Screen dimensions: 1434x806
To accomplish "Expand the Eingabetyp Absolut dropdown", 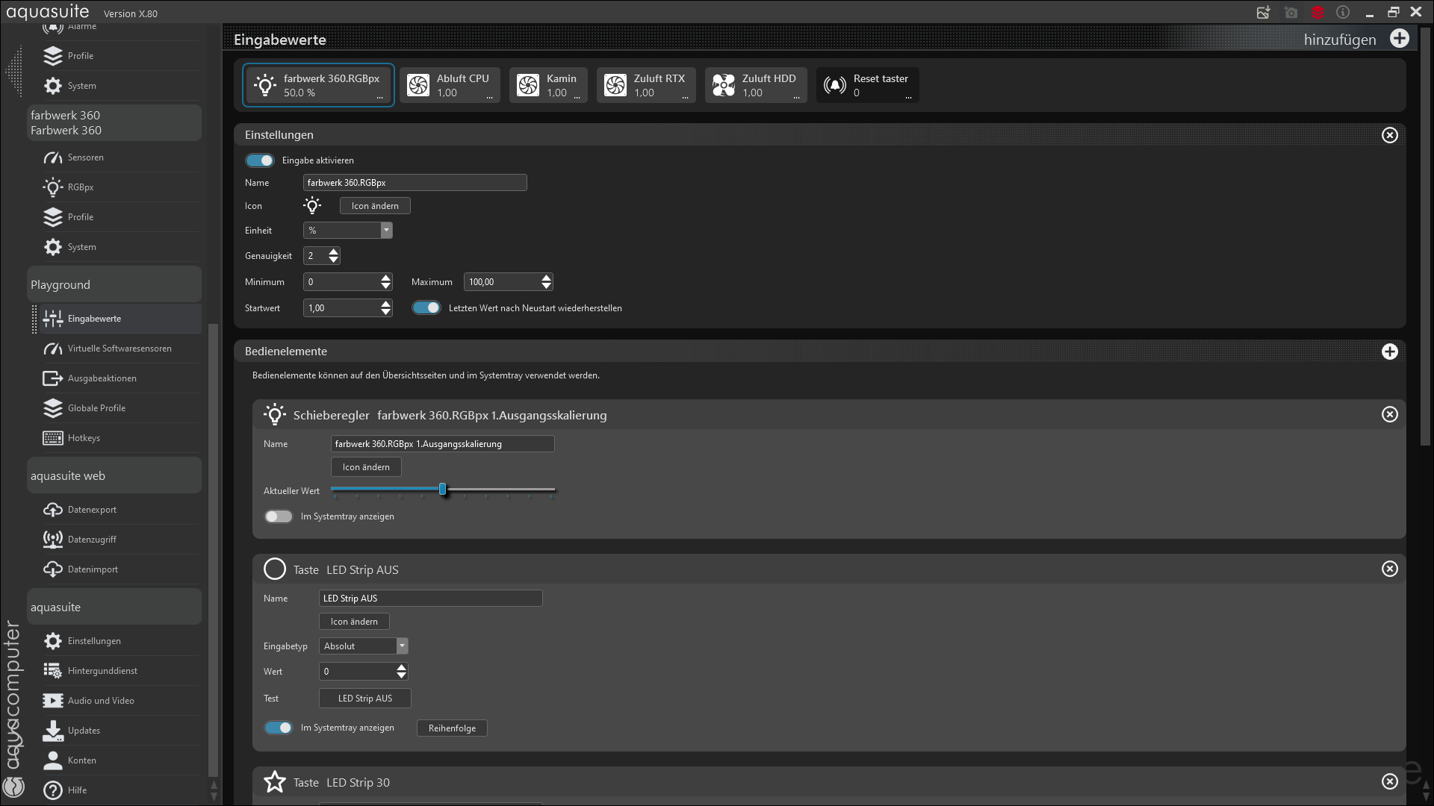I will [402, 646].
